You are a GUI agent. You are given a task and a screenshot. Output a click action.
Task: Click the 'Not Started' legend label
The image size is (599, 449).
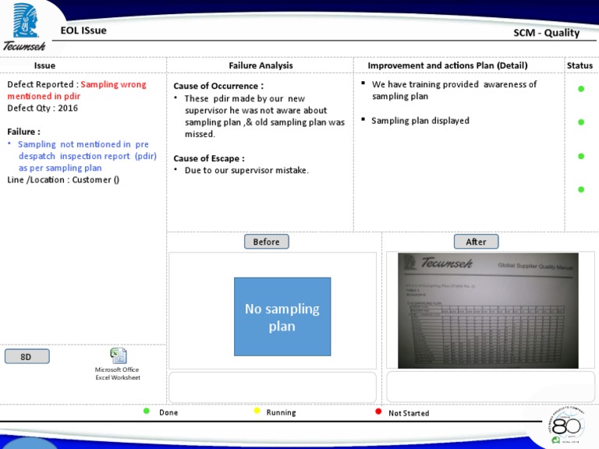click(409, 413)
